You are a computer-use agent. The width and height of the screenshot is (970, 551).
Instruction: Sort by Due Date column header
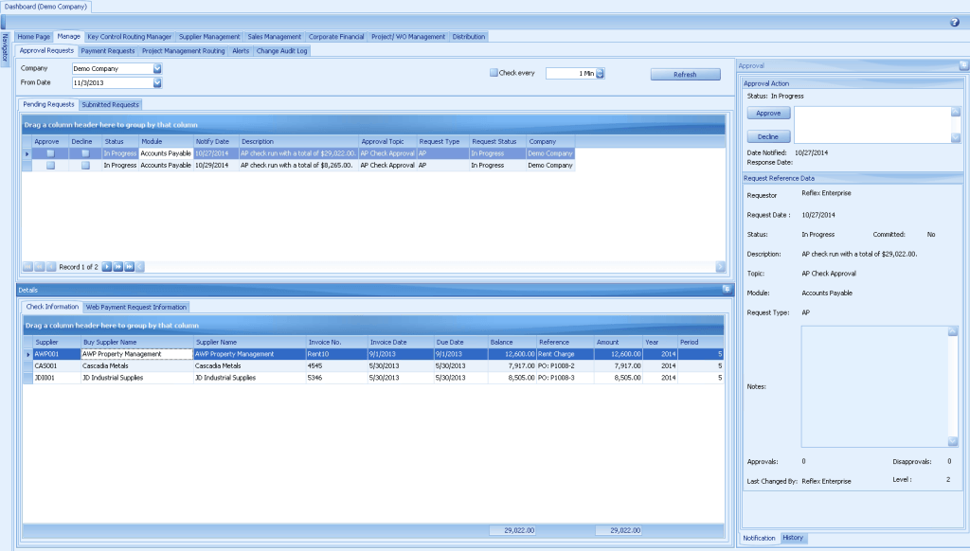461,342
